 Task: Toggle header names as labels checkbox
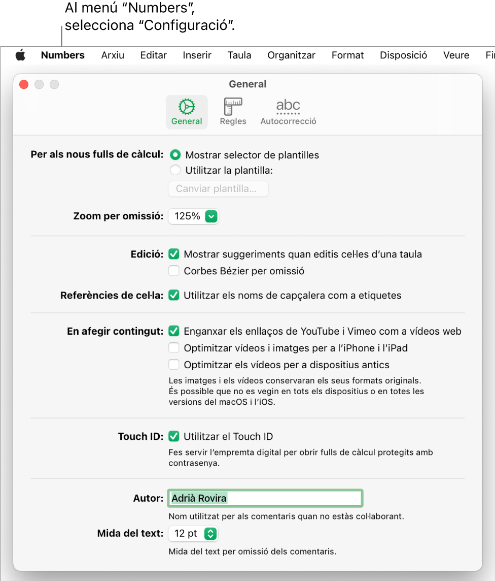coord(174,295)
